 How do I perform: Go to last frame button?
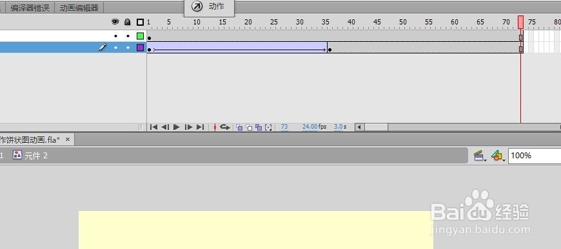(201, 127)
